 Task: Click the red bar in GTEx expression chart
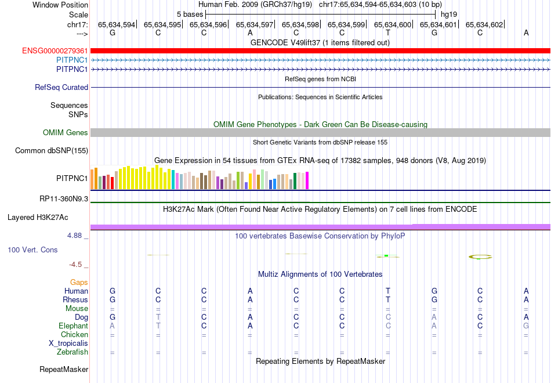pyautogui.click(x=112, y=183)
